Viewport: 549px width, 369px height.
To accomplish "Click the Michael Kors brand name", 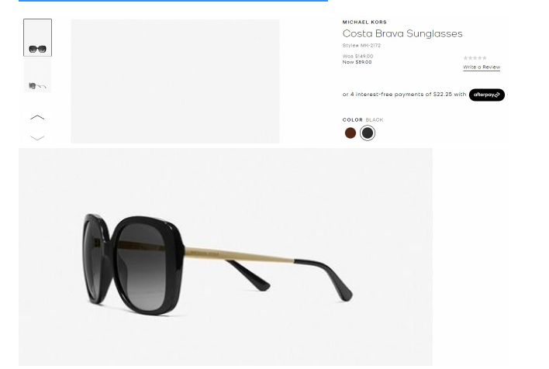I will (364, 22).
